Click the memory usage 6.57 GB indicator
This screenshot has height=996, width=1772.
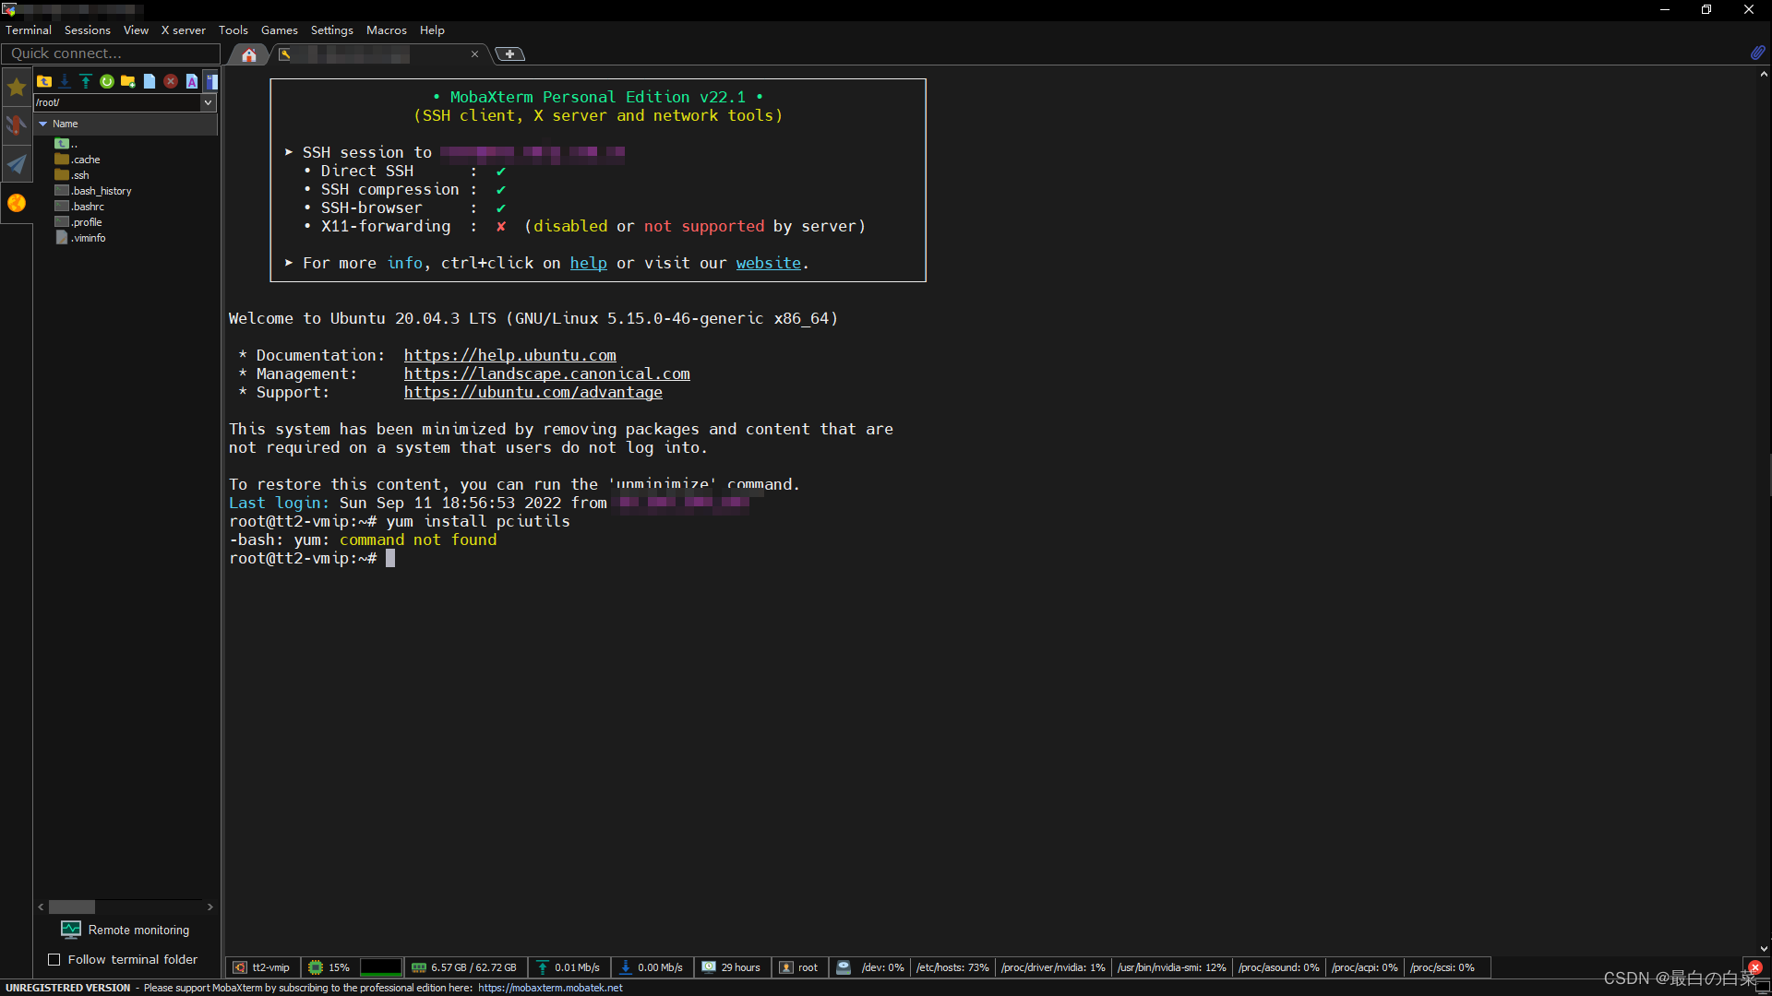pos(464,967)
